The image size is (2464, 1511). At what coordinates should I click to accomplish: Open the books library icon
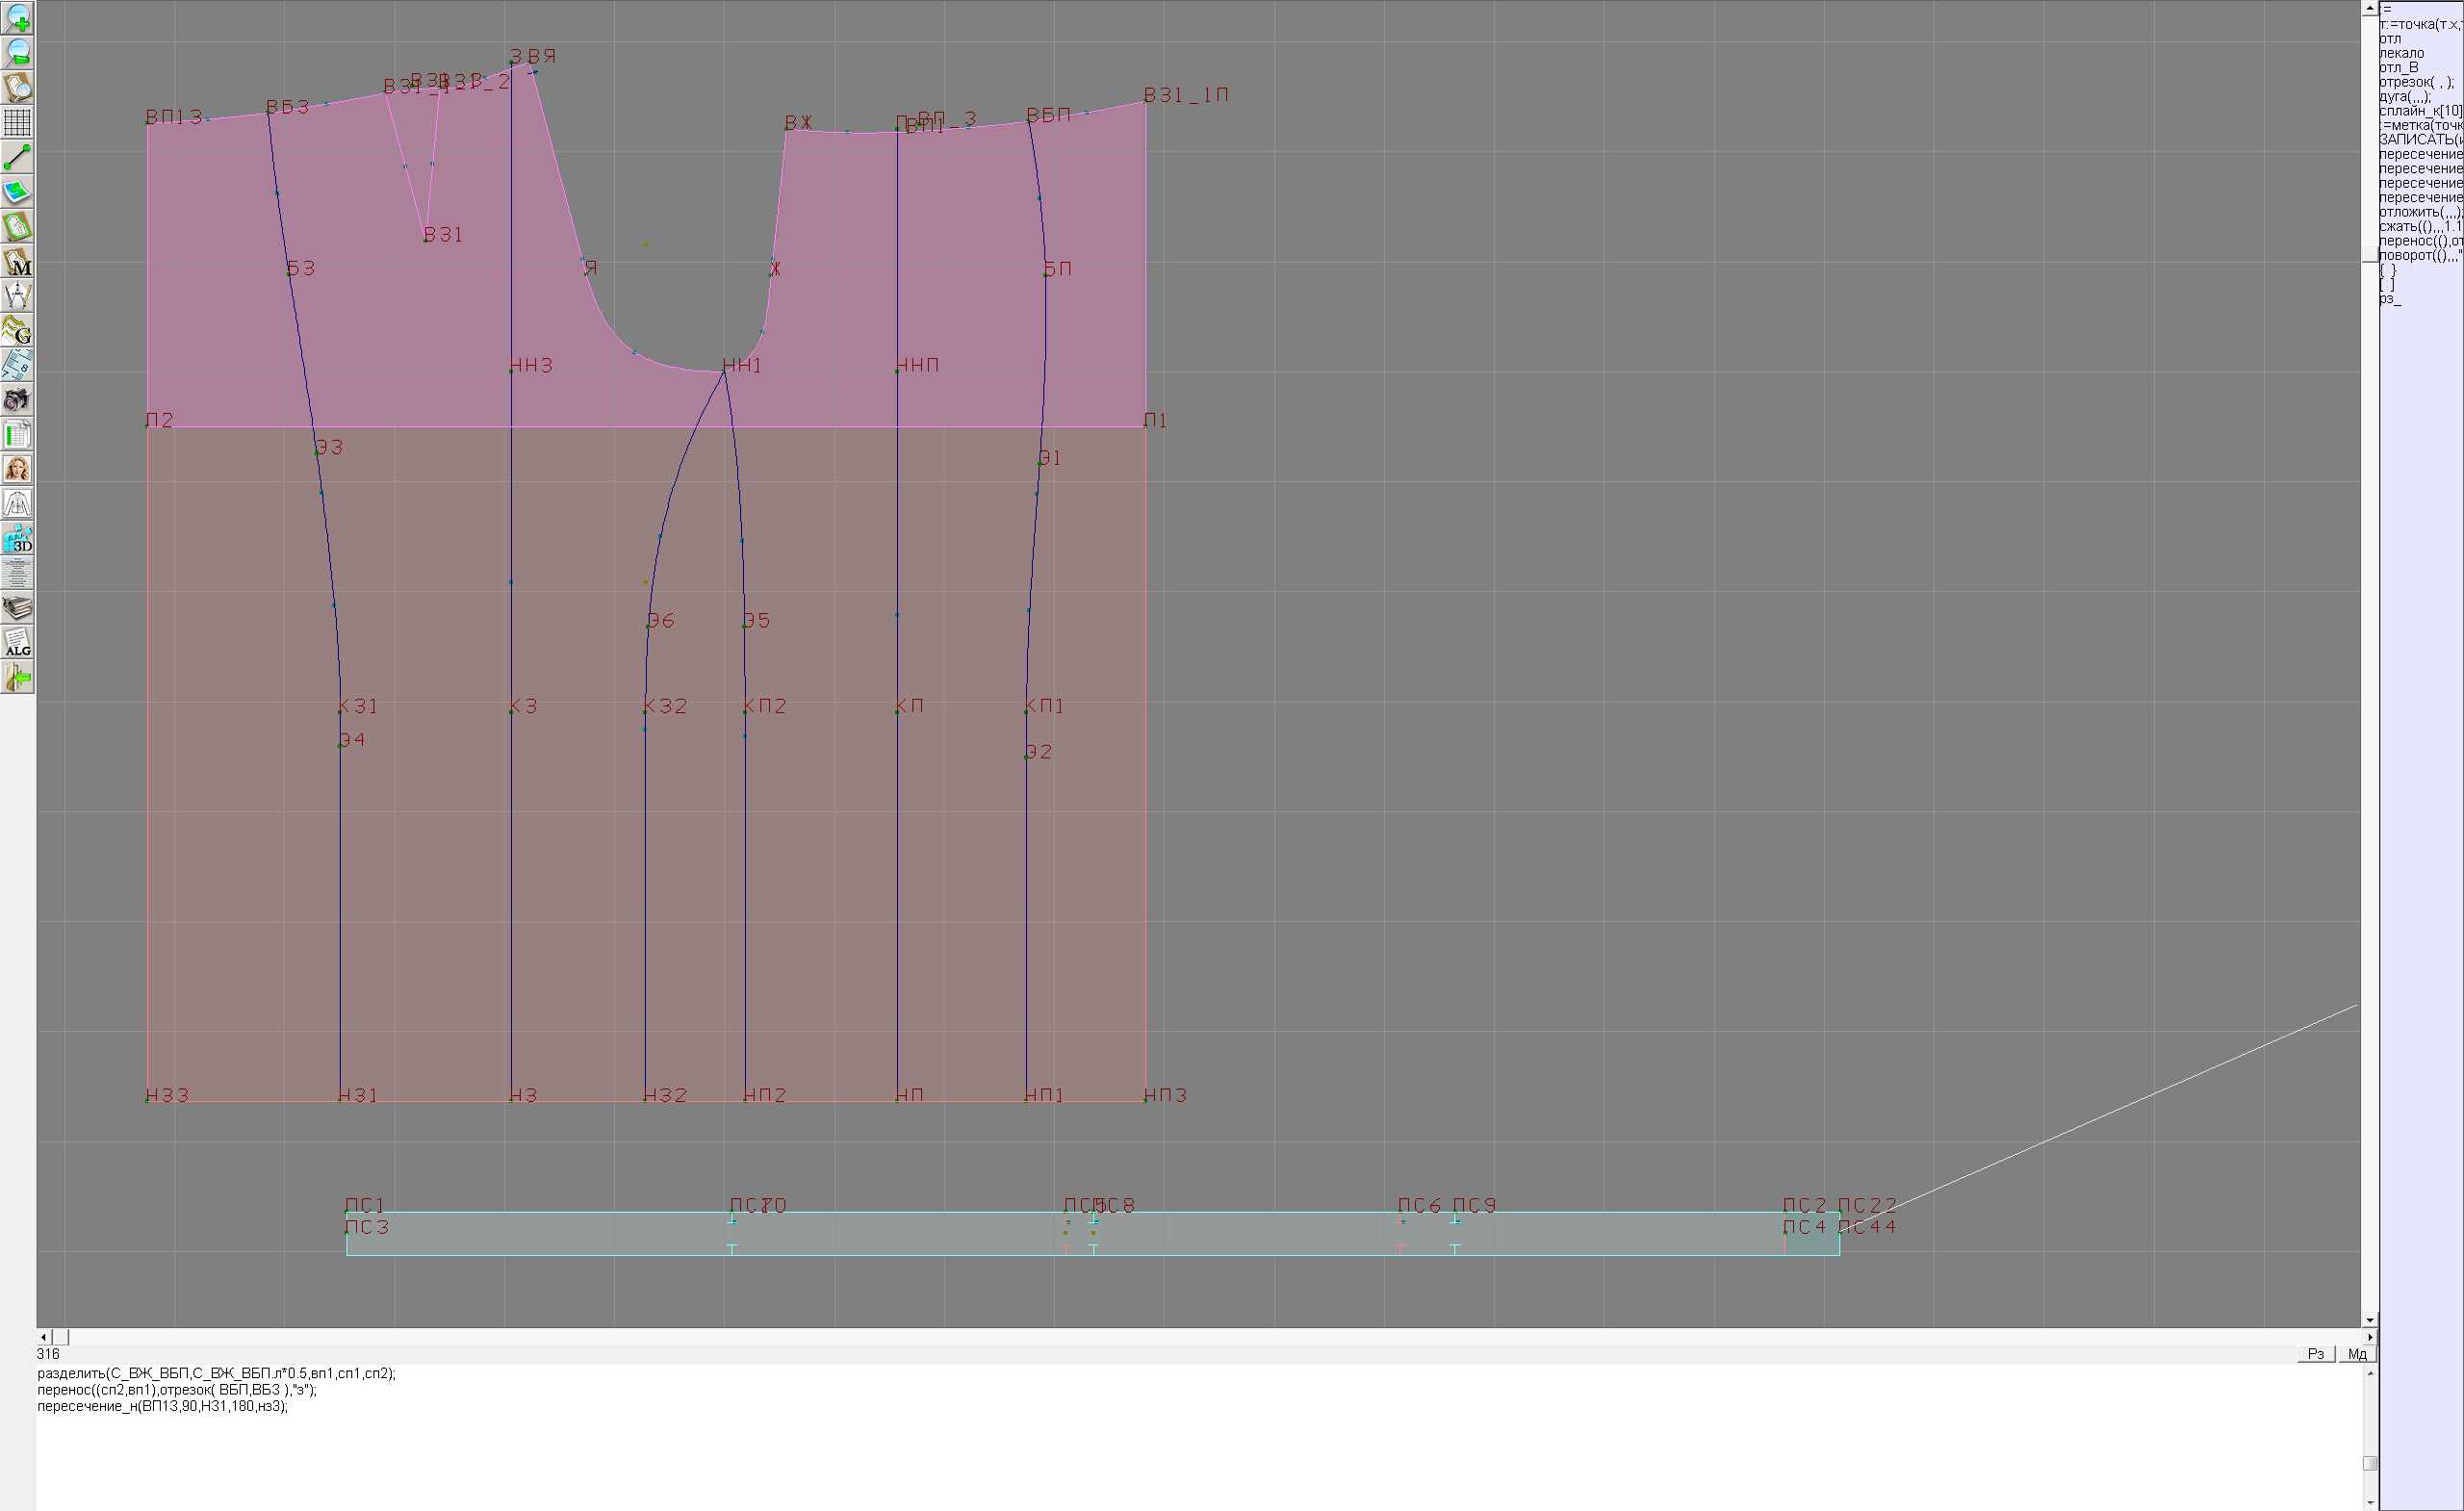pyautogui.click(x=17, y=608)
